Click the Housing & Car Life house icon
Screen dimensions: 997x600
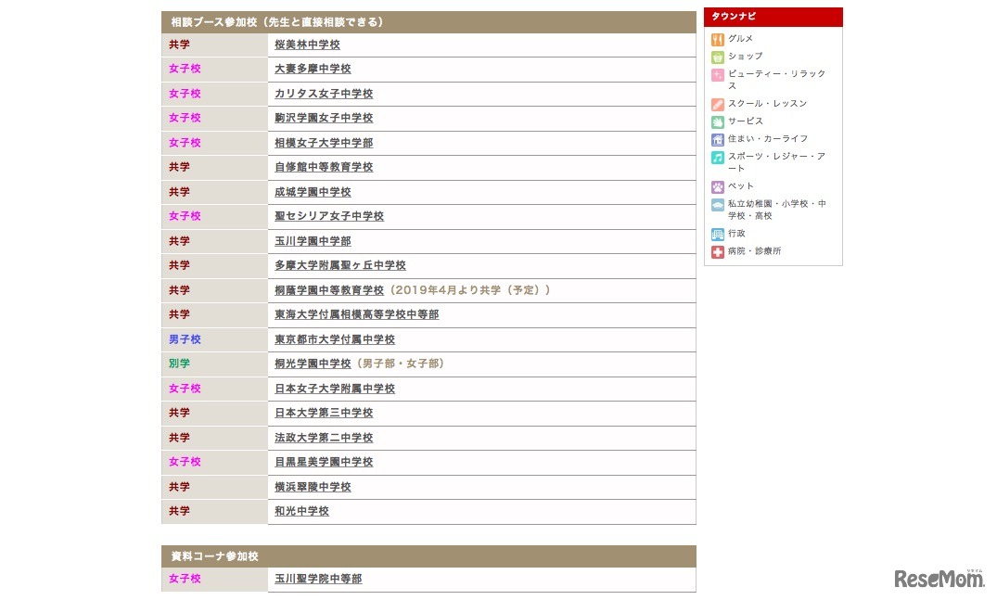pos(717,140)
